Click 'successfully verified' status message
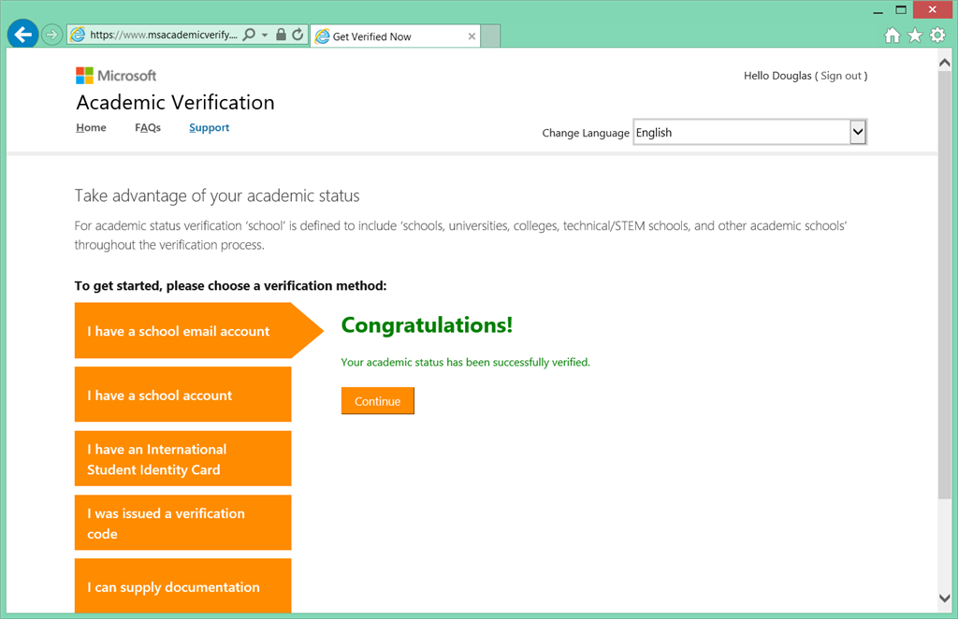The image size is (958, 619). coord(466,362)
